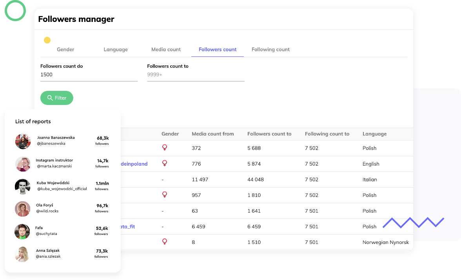Image resolution: width=461 pixels, height=280 pixels.
Task: Select the media count cell 11 497
Action: [x=200, y=179]
